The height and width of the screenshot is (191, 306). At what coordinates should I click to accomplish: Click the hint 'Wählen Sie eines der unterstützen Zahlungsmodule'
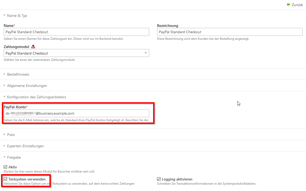coord(39,60)
